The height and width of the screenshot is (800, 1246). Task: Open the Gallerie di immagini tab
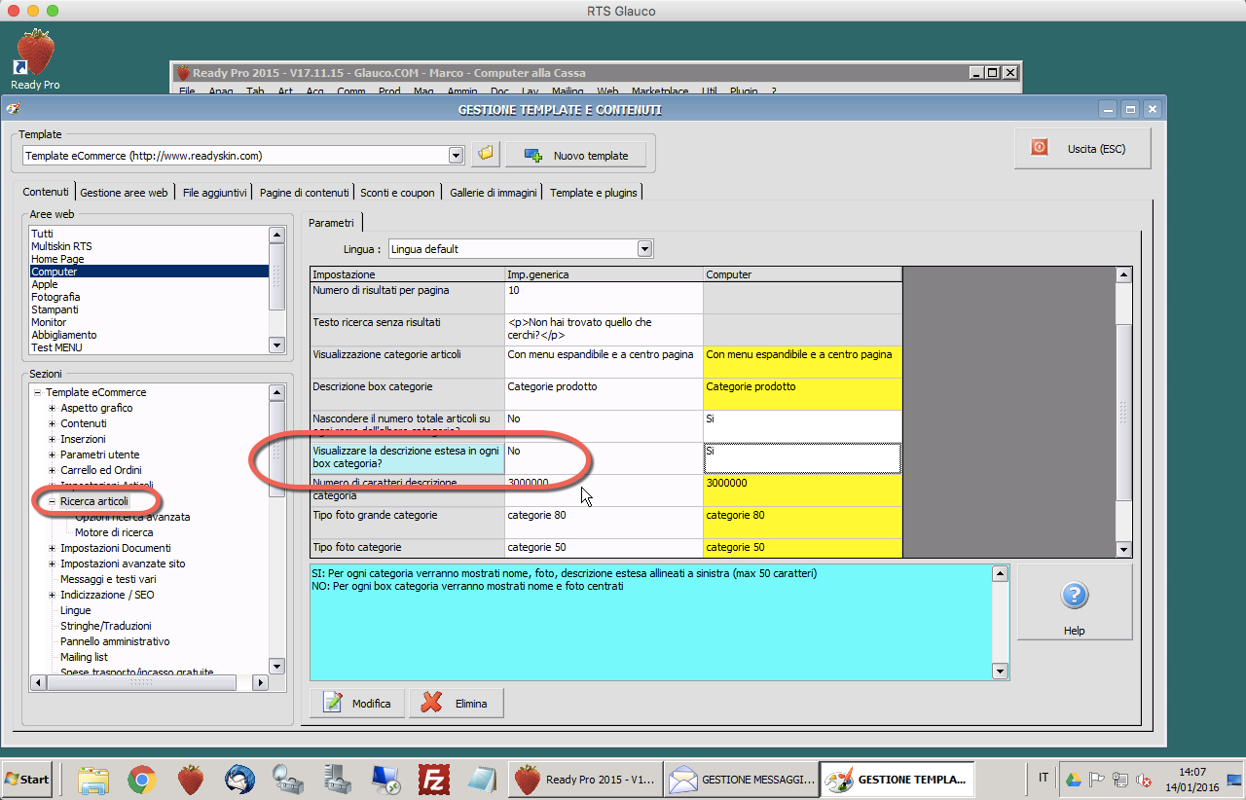point(493,193)
